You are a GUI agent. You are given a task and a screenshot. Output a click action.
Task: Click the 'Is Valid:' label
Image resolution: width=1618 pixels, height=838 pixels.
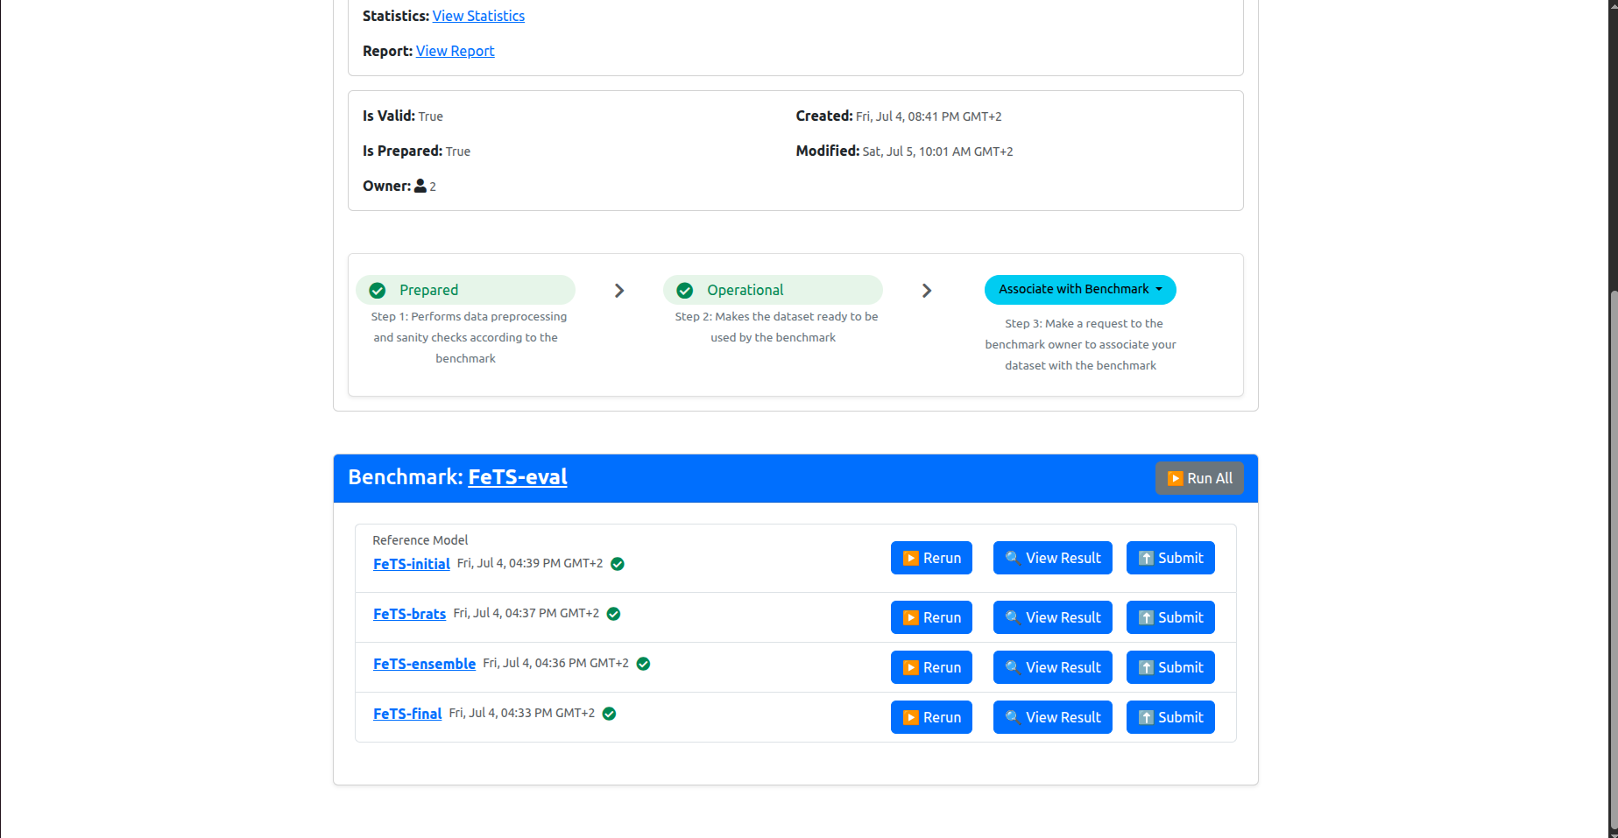pos(389,116)
